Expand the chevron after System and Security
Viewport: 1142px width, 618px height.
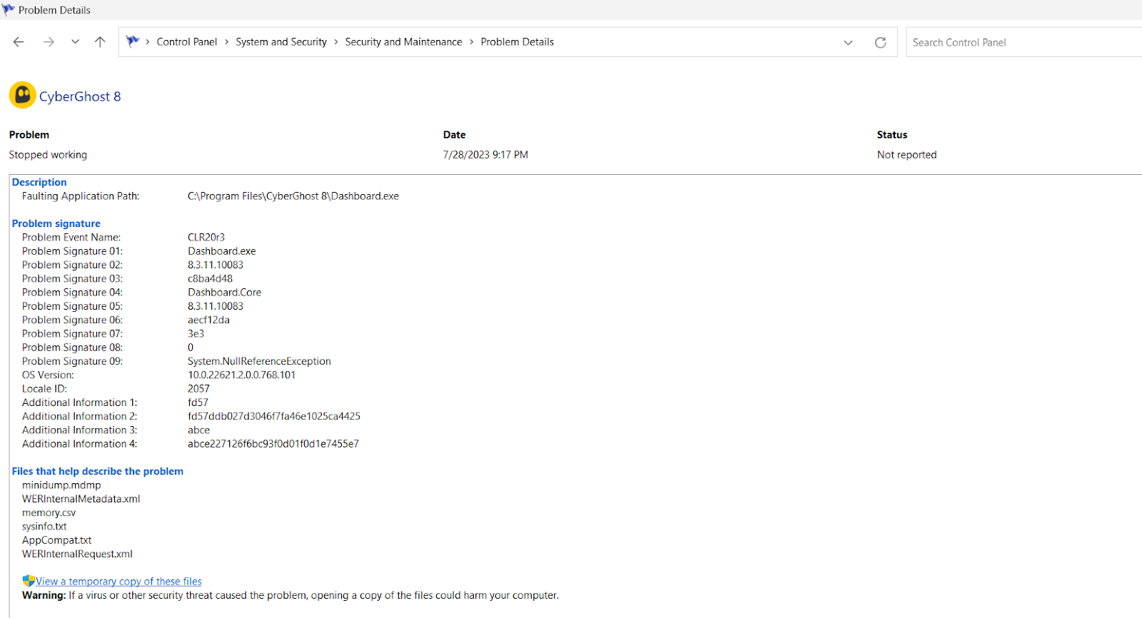pyautogui.click(x=336, y=42)
